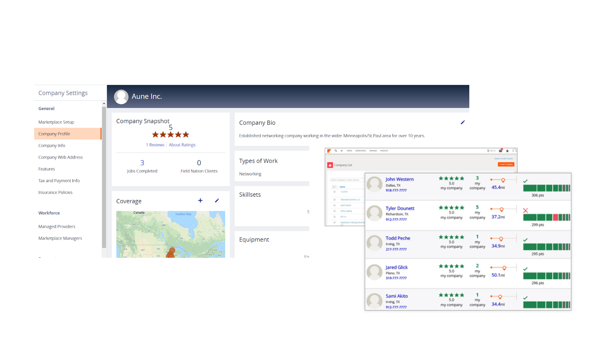Click the sidebar scroll up arrow
This screenshot has height=342, width=608.
click(x=104, y=104)
